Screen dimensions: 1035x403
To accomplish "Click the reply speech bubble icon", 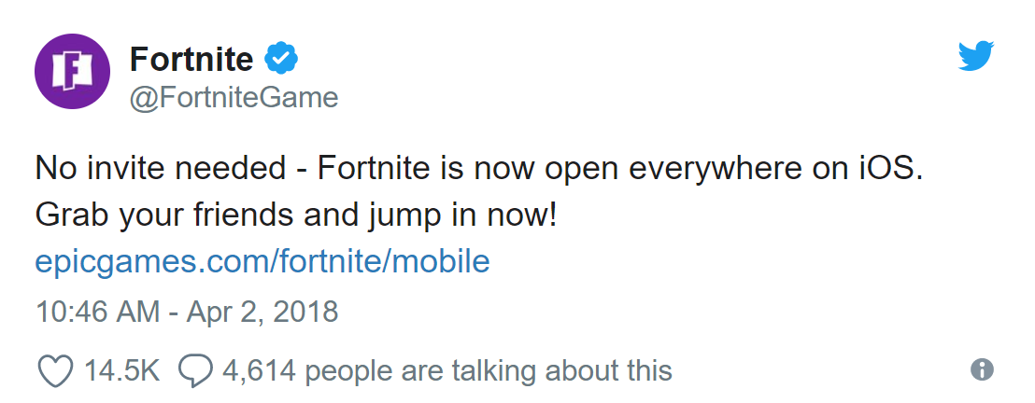I will 196,371.
